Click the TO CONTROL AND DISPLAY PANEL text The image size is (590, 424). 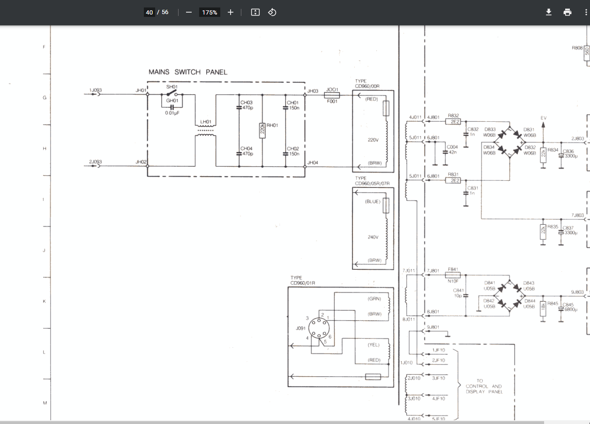[484, 387]
